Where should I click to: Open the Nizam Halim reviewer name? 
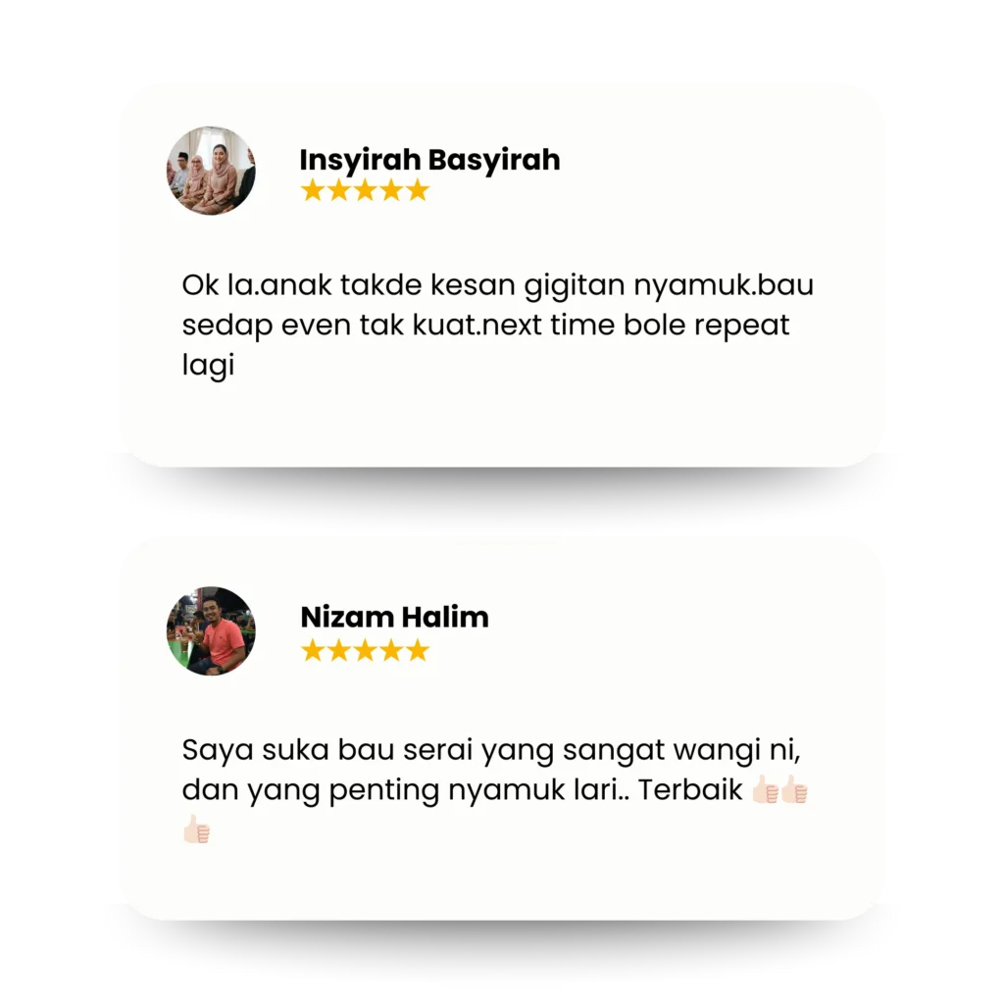tap(394, 618)
